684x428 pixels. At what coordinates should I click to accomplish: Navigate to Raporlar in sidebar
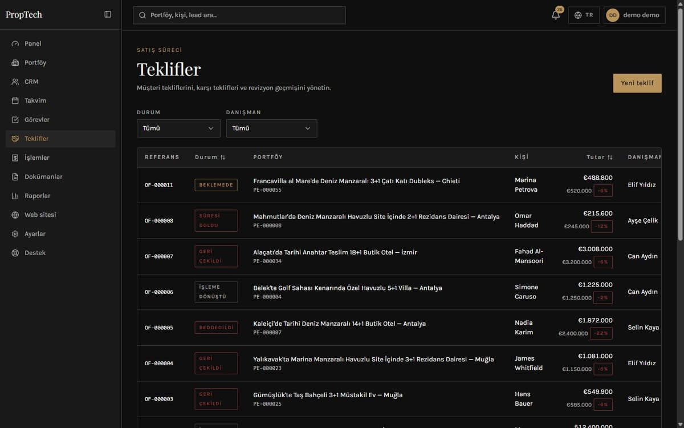point(60,196)
